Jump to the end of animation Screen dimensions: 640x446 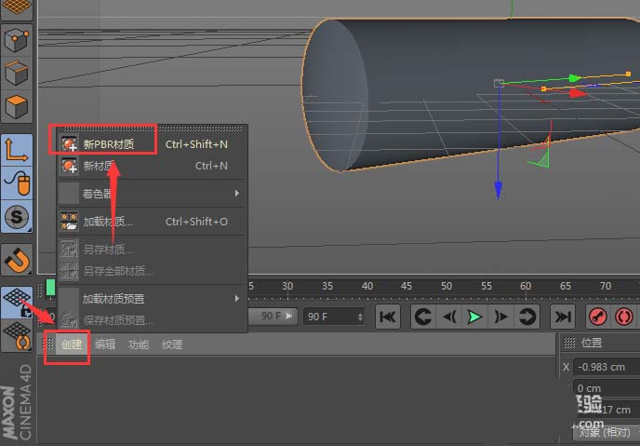point(562,318)
